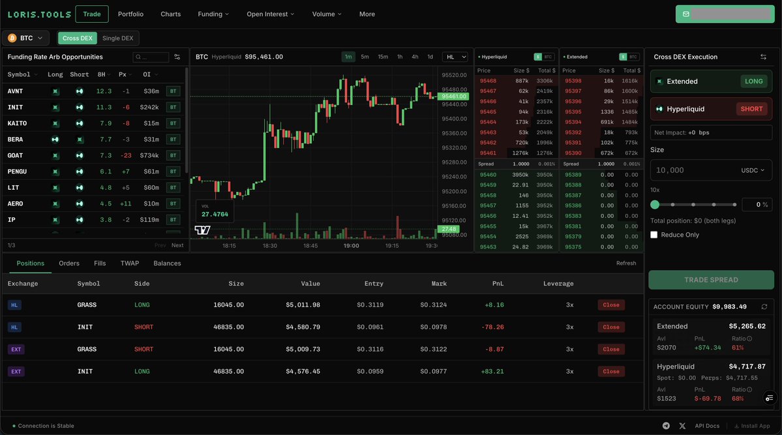This screenshot has width=782, height=435.
Task: Select the TradingView logo on the chart
Action: tap(202, 230)
